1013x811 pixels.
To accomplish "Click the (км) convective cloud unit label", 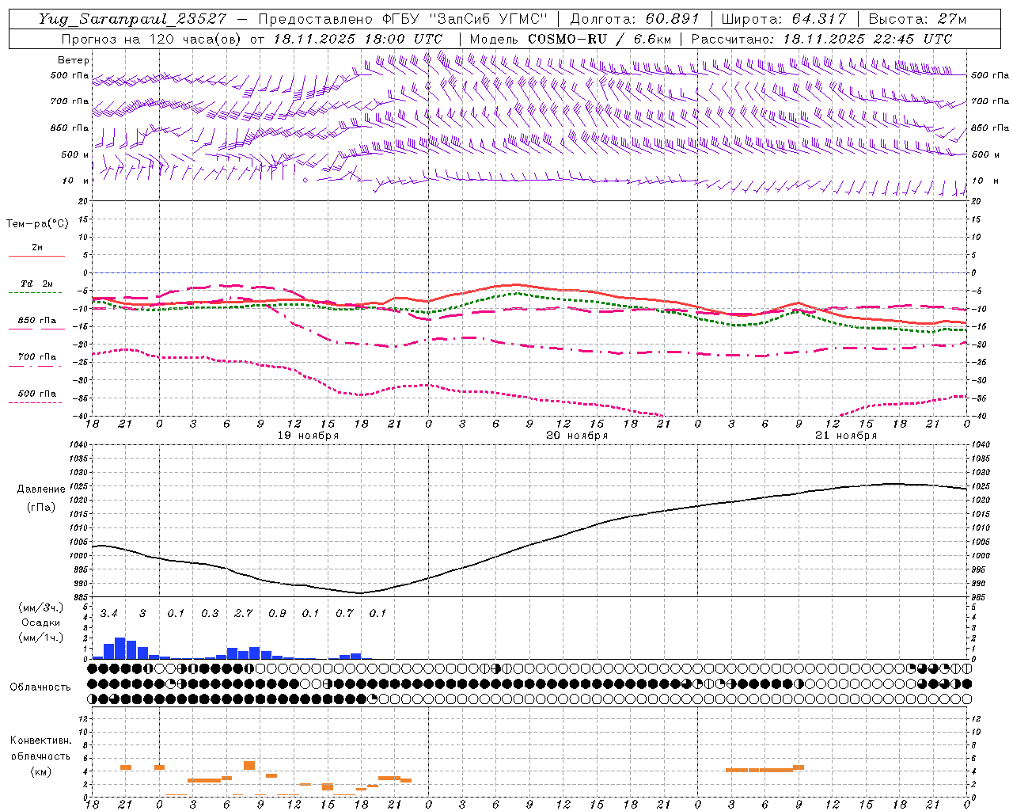I will 41,771.
